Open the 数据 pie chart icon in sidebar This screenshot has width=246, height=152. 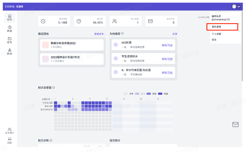click(x=9, y=28)
